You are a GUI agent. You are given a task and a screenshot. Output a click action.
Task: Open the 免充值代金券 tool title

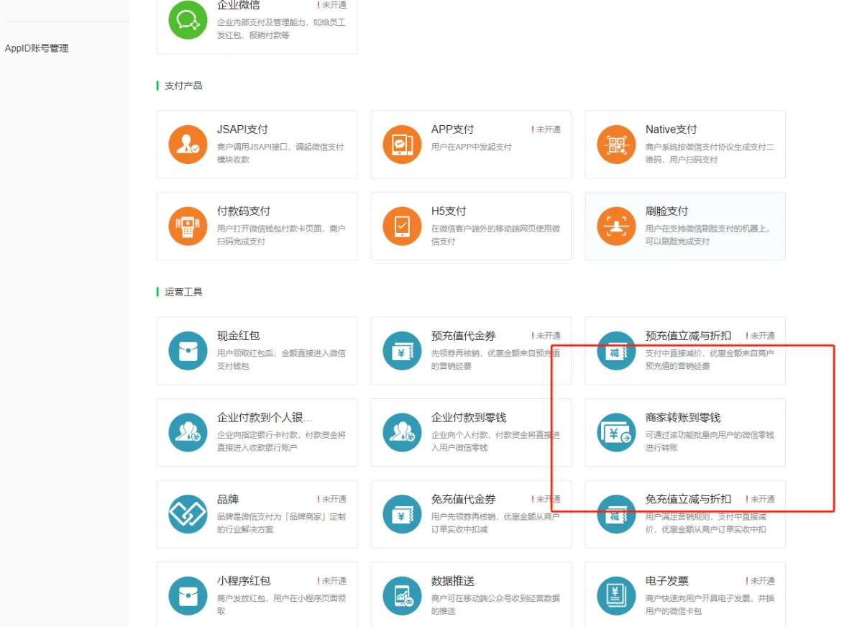point(464,499)
